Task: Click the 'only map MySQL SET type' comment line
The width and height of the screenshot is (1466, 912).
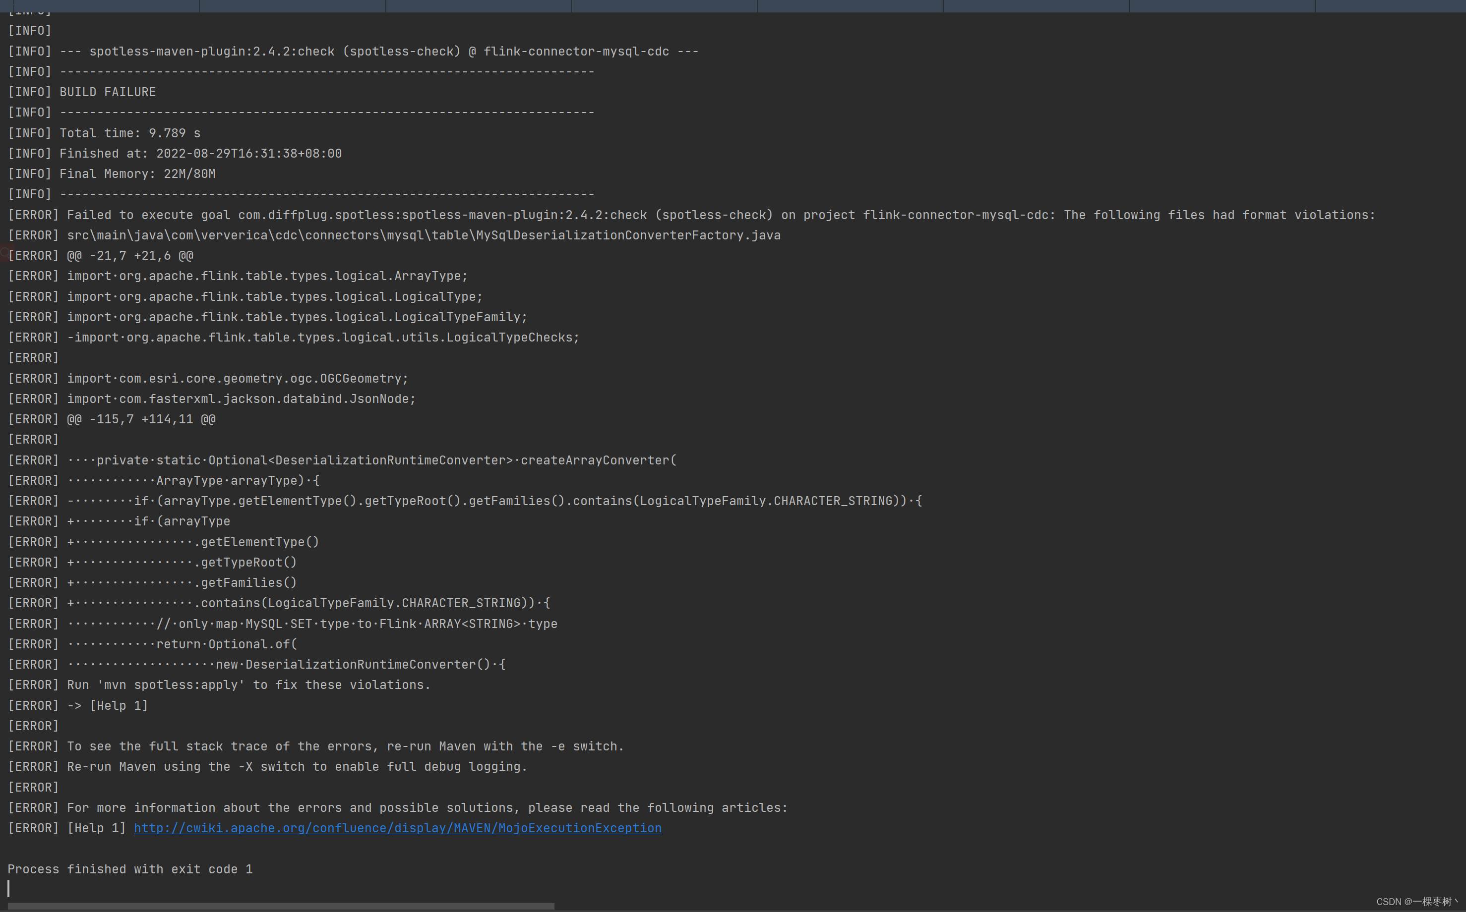Action: [x=283, y=624]
